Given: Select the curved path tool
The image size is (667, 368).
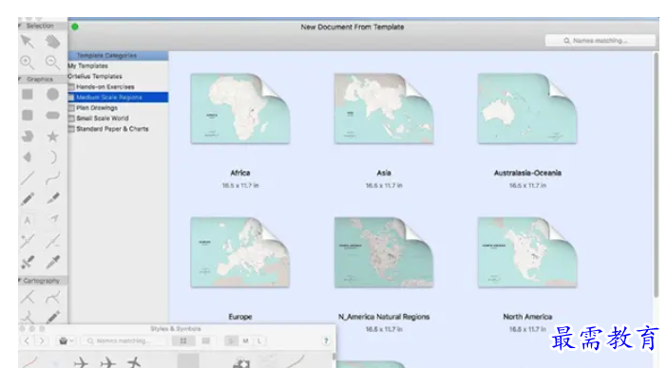Looking at the screenshot, I should click(x=53, y=178).
